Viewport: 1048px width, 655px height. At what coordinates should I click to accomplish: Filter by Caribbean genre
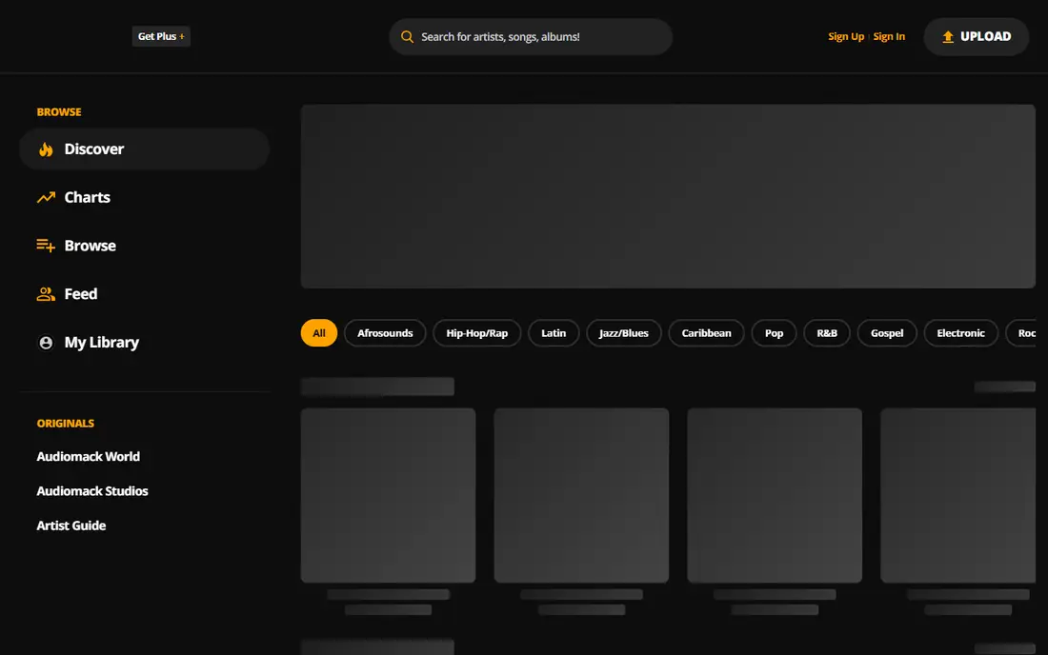tap(707, 332)
